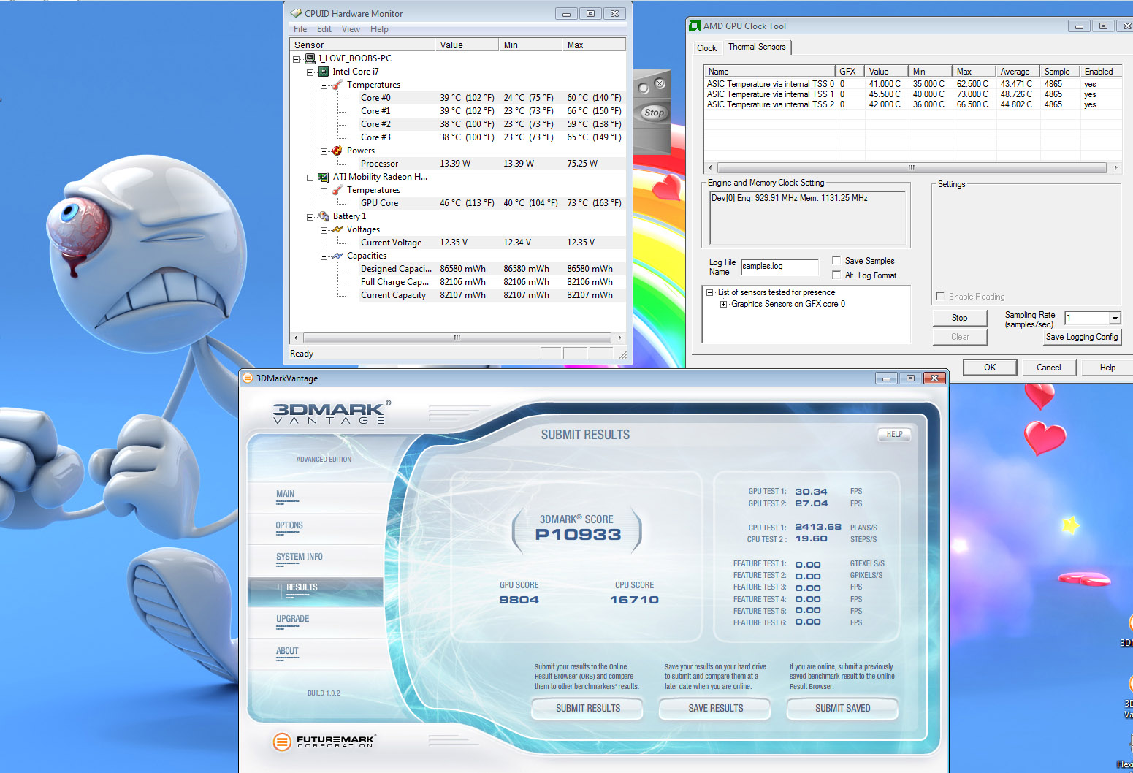
Task: Click the SAVE RESULTS button
Action: click(x=716, y=708)
